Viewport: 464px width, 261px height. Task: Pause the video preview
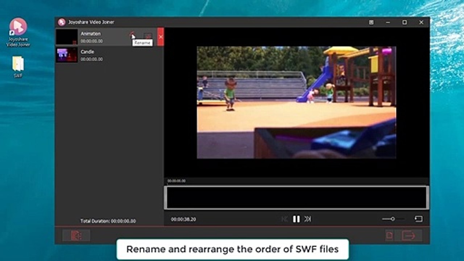(296, 219)
